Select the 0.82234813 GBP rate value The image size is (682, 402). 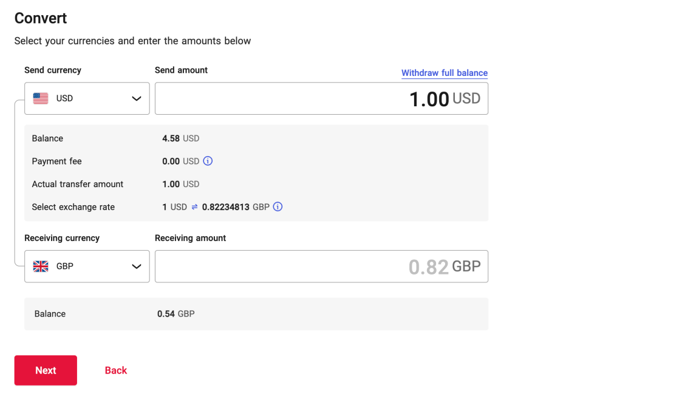[236, 207]
